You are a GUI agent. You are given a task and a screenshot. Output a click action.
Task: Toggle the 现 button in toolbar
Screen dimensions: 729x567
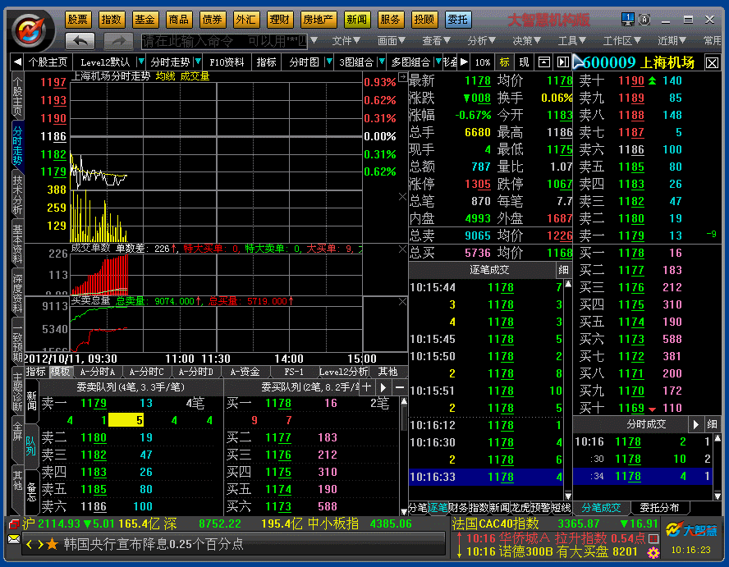tap(524, 62)
